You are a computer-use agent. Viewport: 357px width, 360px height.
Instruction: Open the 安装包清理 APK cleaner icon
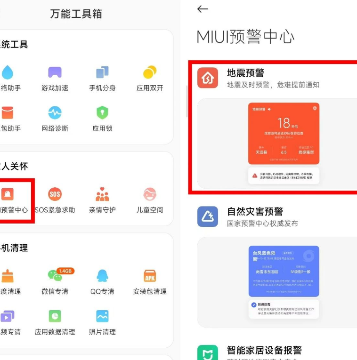coord(150,276)
